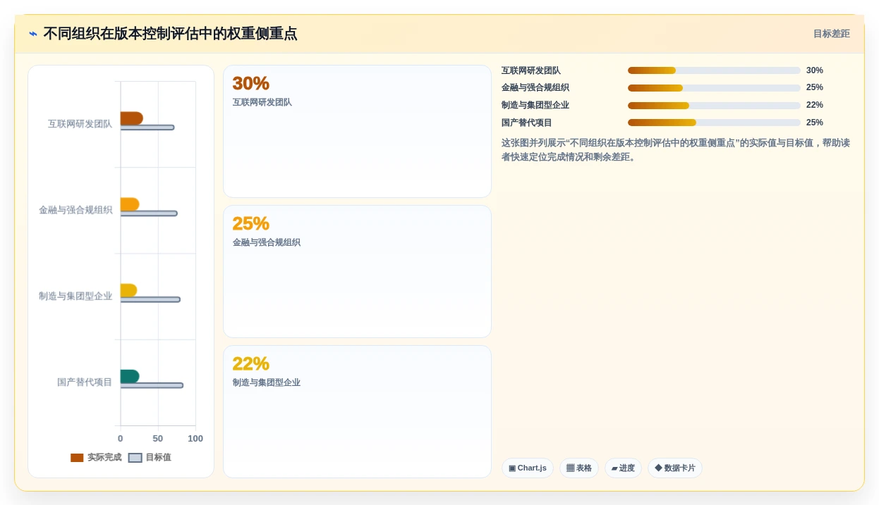The image size is (879, 505).
Task: Click the blue link icon beside the title
Action: point(33,34)
